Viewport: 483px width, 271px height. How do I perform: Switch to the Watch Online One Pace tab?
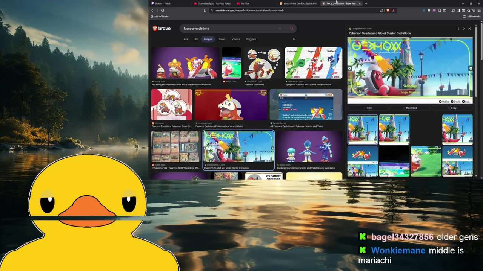[x=298, y=3]
